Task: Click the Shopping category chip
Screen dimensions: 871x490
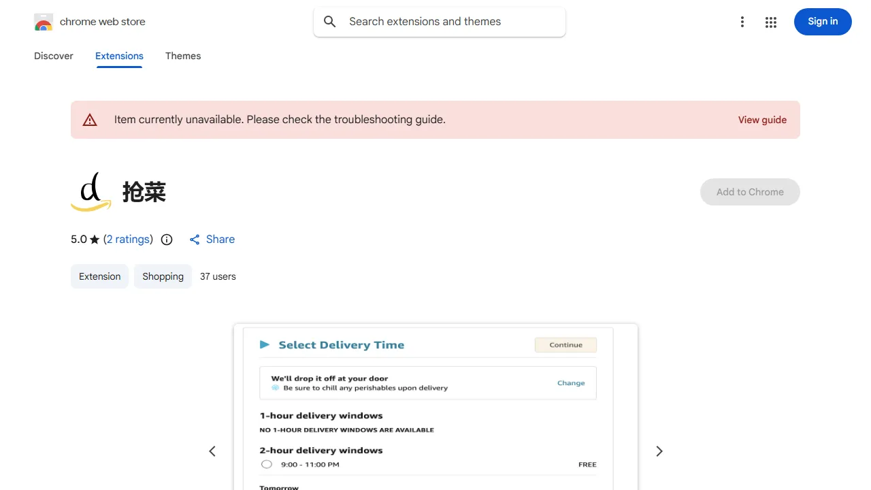Action: [163, 276]
